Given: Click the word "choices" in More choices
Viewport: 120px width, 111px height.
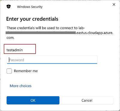Looking at the screenshot, I should (x=25, y=86).
